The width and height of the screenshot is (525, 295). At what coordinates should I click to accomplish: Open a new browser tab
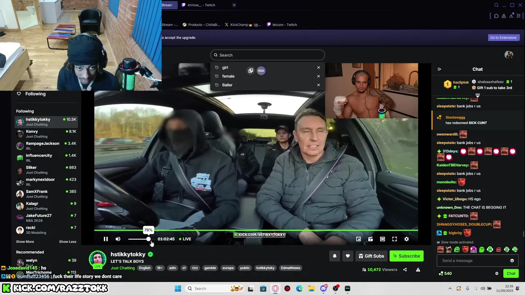[x=234, y=5]
